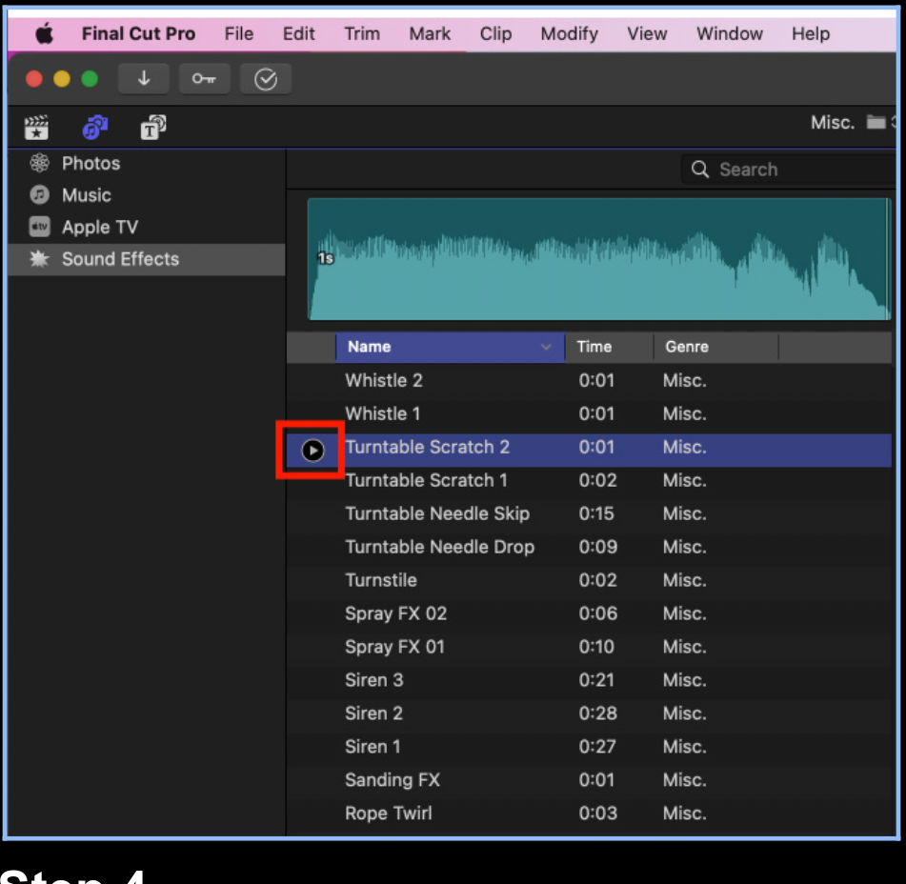Viewport: 906px width, 884px height.
Task: Click the Apple TV icon
Action: point(39,227)
